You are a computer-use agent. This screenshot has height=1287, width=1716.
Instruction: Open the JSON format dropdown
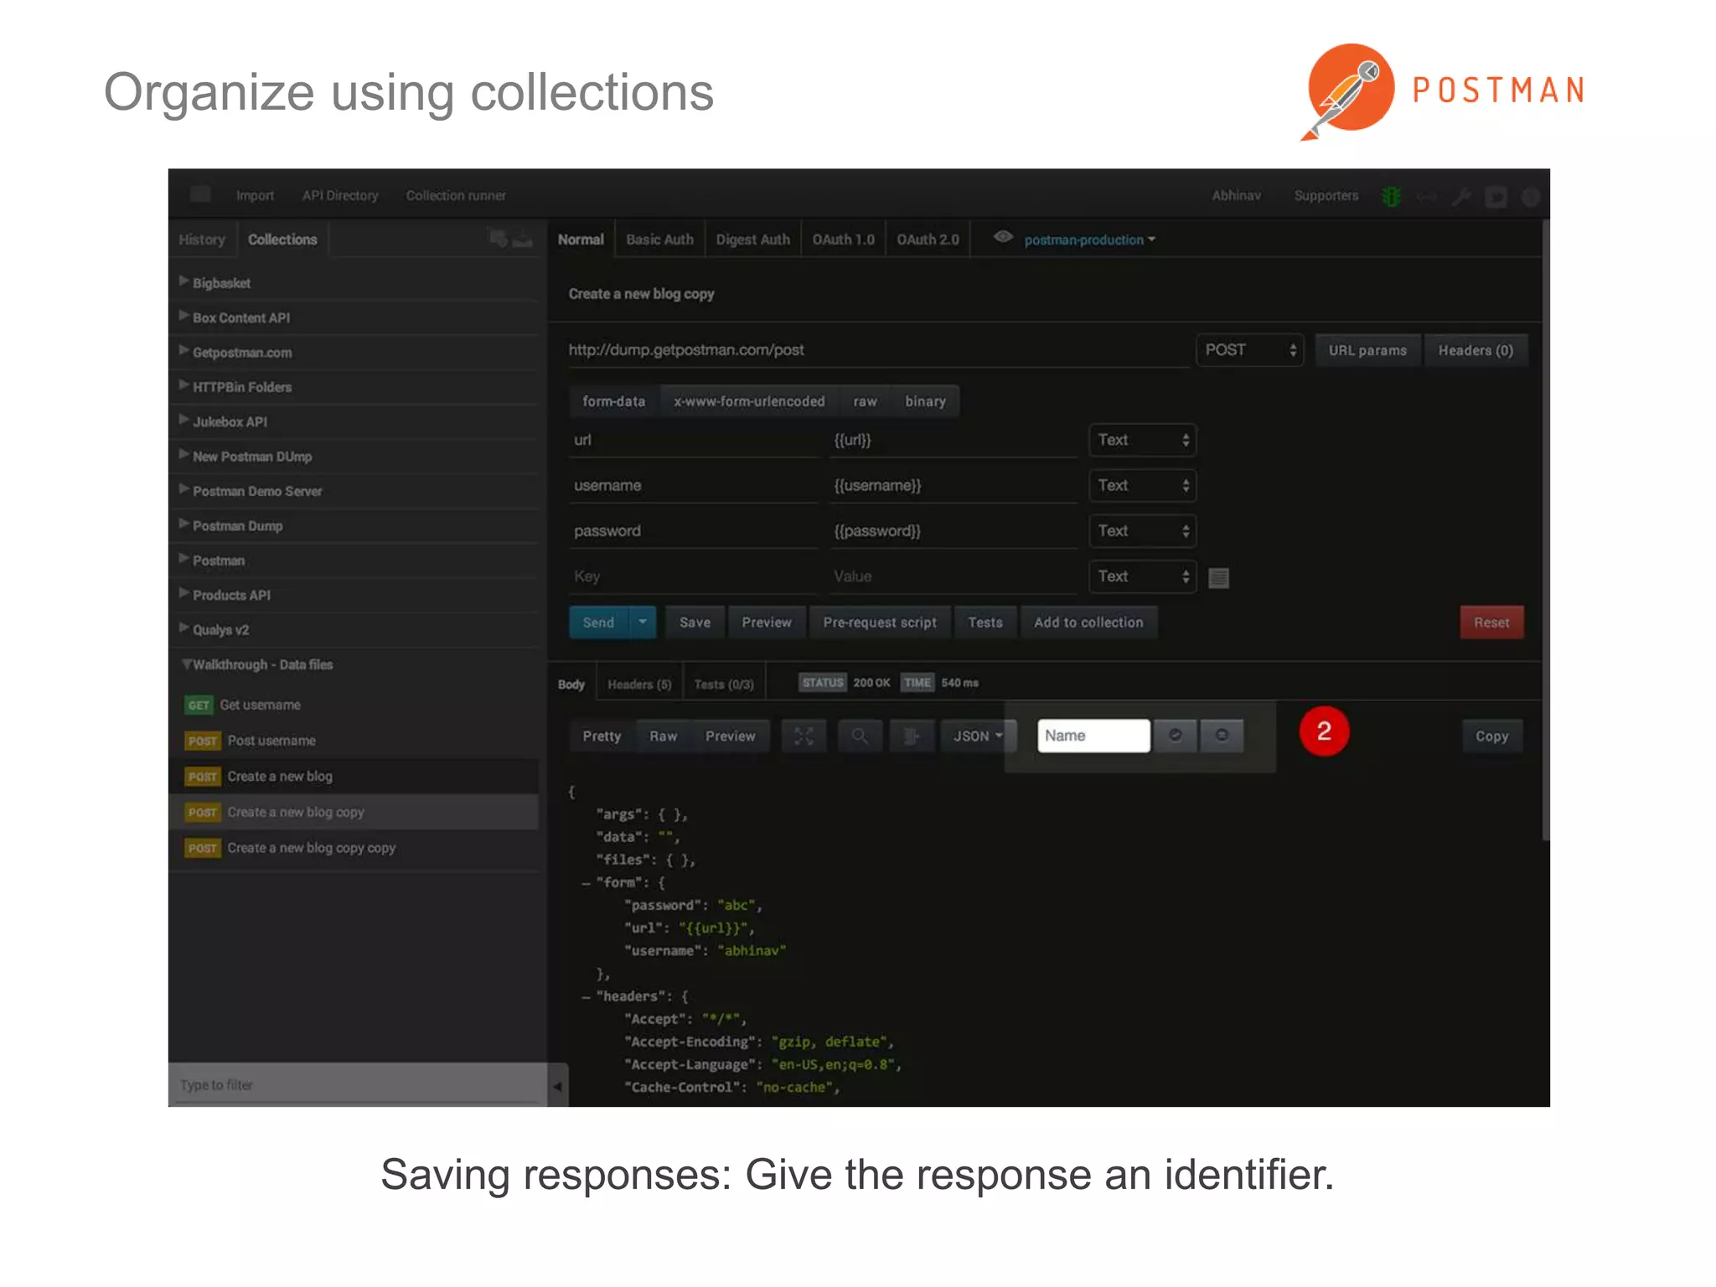tap(979, 736)
